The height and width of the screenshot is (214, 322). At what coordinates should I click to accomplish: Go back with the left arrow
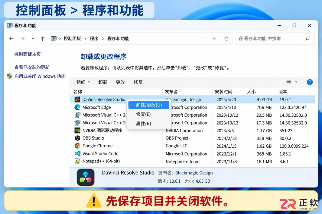coord(11,39)
